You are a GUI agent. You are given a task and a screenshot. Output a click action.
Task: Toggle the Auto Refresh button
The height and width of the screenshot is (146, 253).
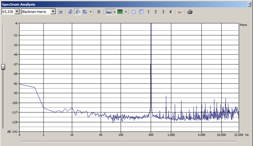coord(78,12)
